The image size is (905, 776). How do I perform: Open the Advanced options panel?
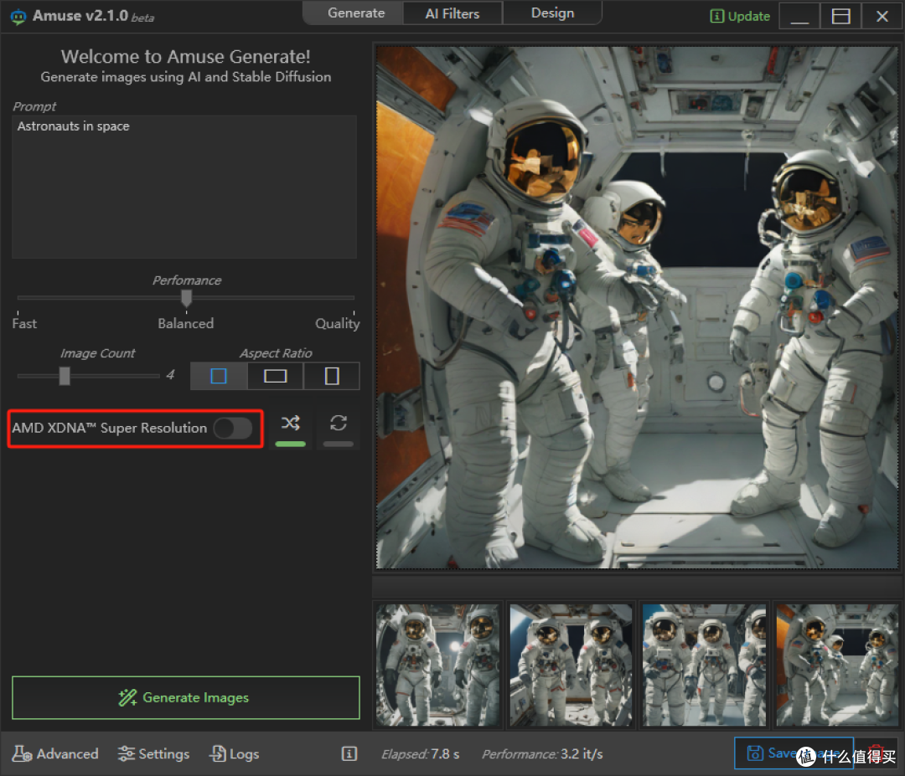coord(55,754)
